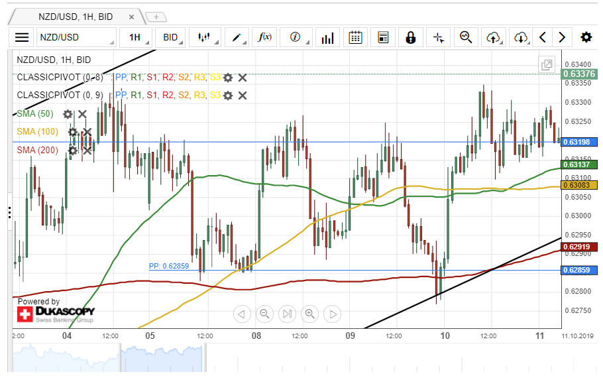Add a new chart tab
This screenshot has width=603, height=378.
[x=156, y=17]
